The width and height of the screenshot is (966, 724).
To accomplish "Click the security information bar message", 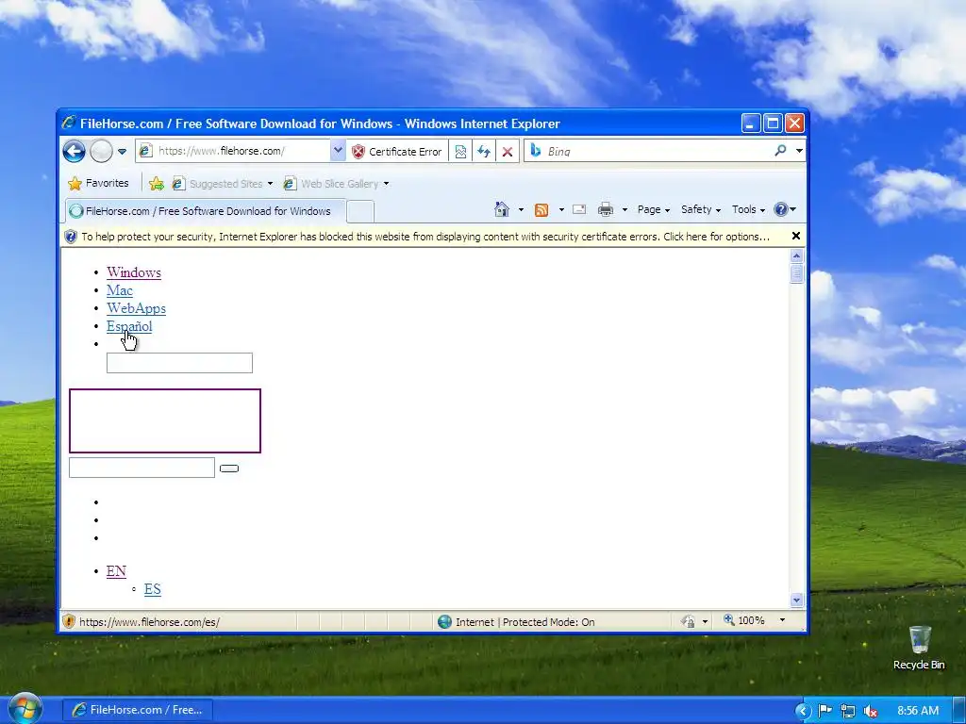I will pyautogui.click(x=425, y=237).
